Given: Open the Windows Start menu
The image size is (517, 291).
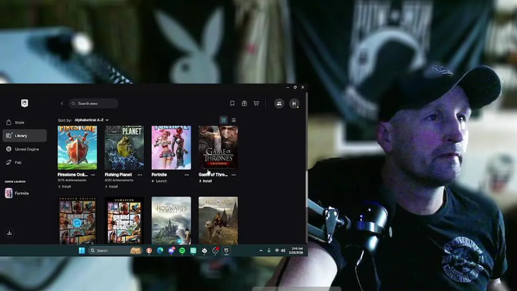Looking at the screenshot, I should (82, 251).
